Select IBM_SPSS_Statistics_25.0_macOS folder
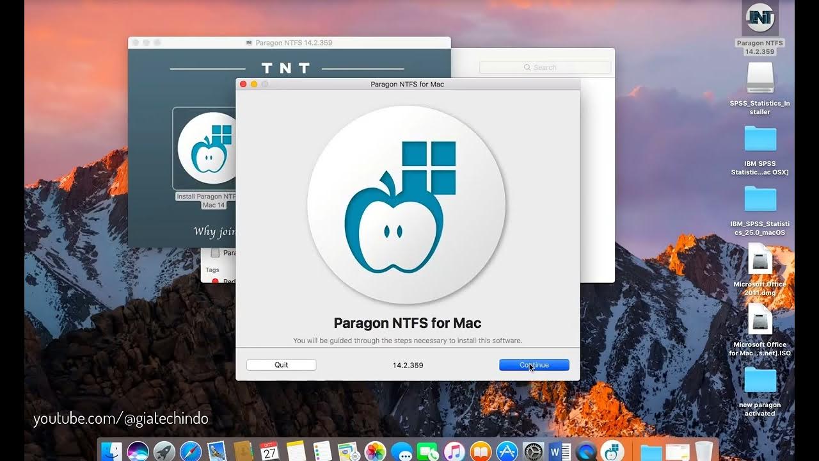Viewport: 819px width, 461px height. [x=760, y=211]
